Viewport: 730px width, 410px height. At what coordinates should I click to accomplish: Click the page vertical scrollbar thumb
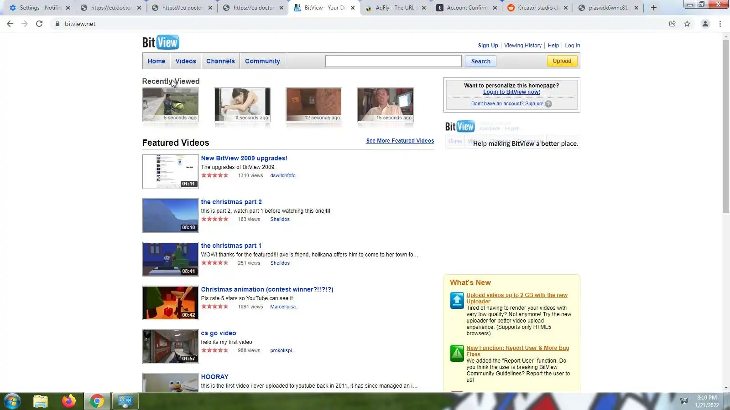click(726, 126)
